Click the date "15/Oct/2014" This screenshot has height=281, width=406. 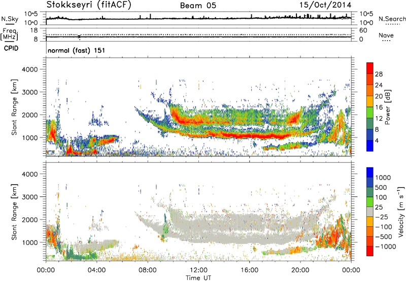click(x=325, y=5)
